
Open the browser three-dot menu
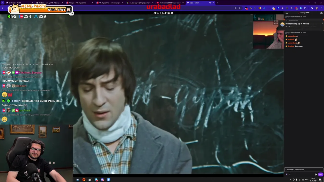tap(321, 8)
